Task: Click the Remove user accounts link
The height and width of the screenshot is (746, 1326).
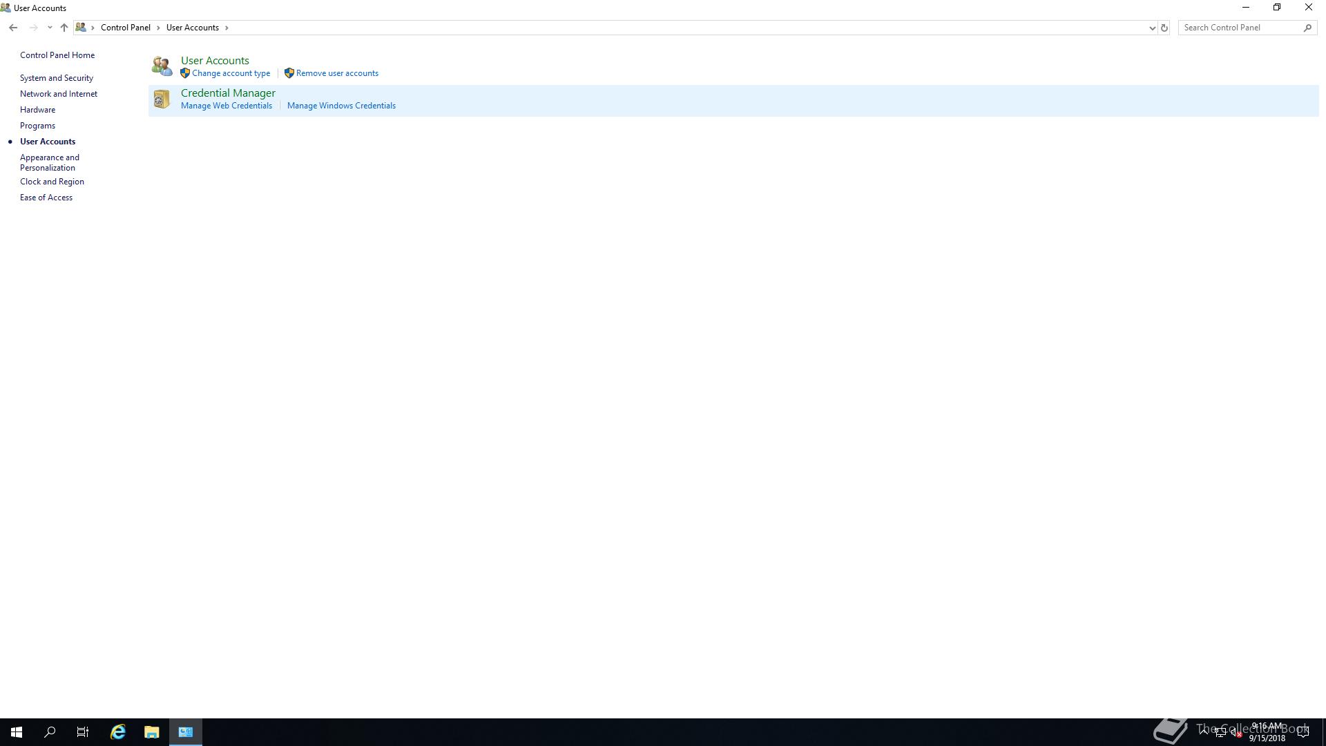Action: tap(337, 73)
